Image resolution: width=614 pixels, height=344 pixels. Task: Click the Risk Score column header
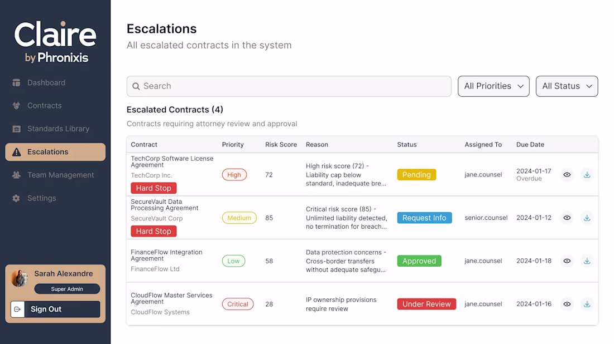pyautogui.click(x=281, y=145)
